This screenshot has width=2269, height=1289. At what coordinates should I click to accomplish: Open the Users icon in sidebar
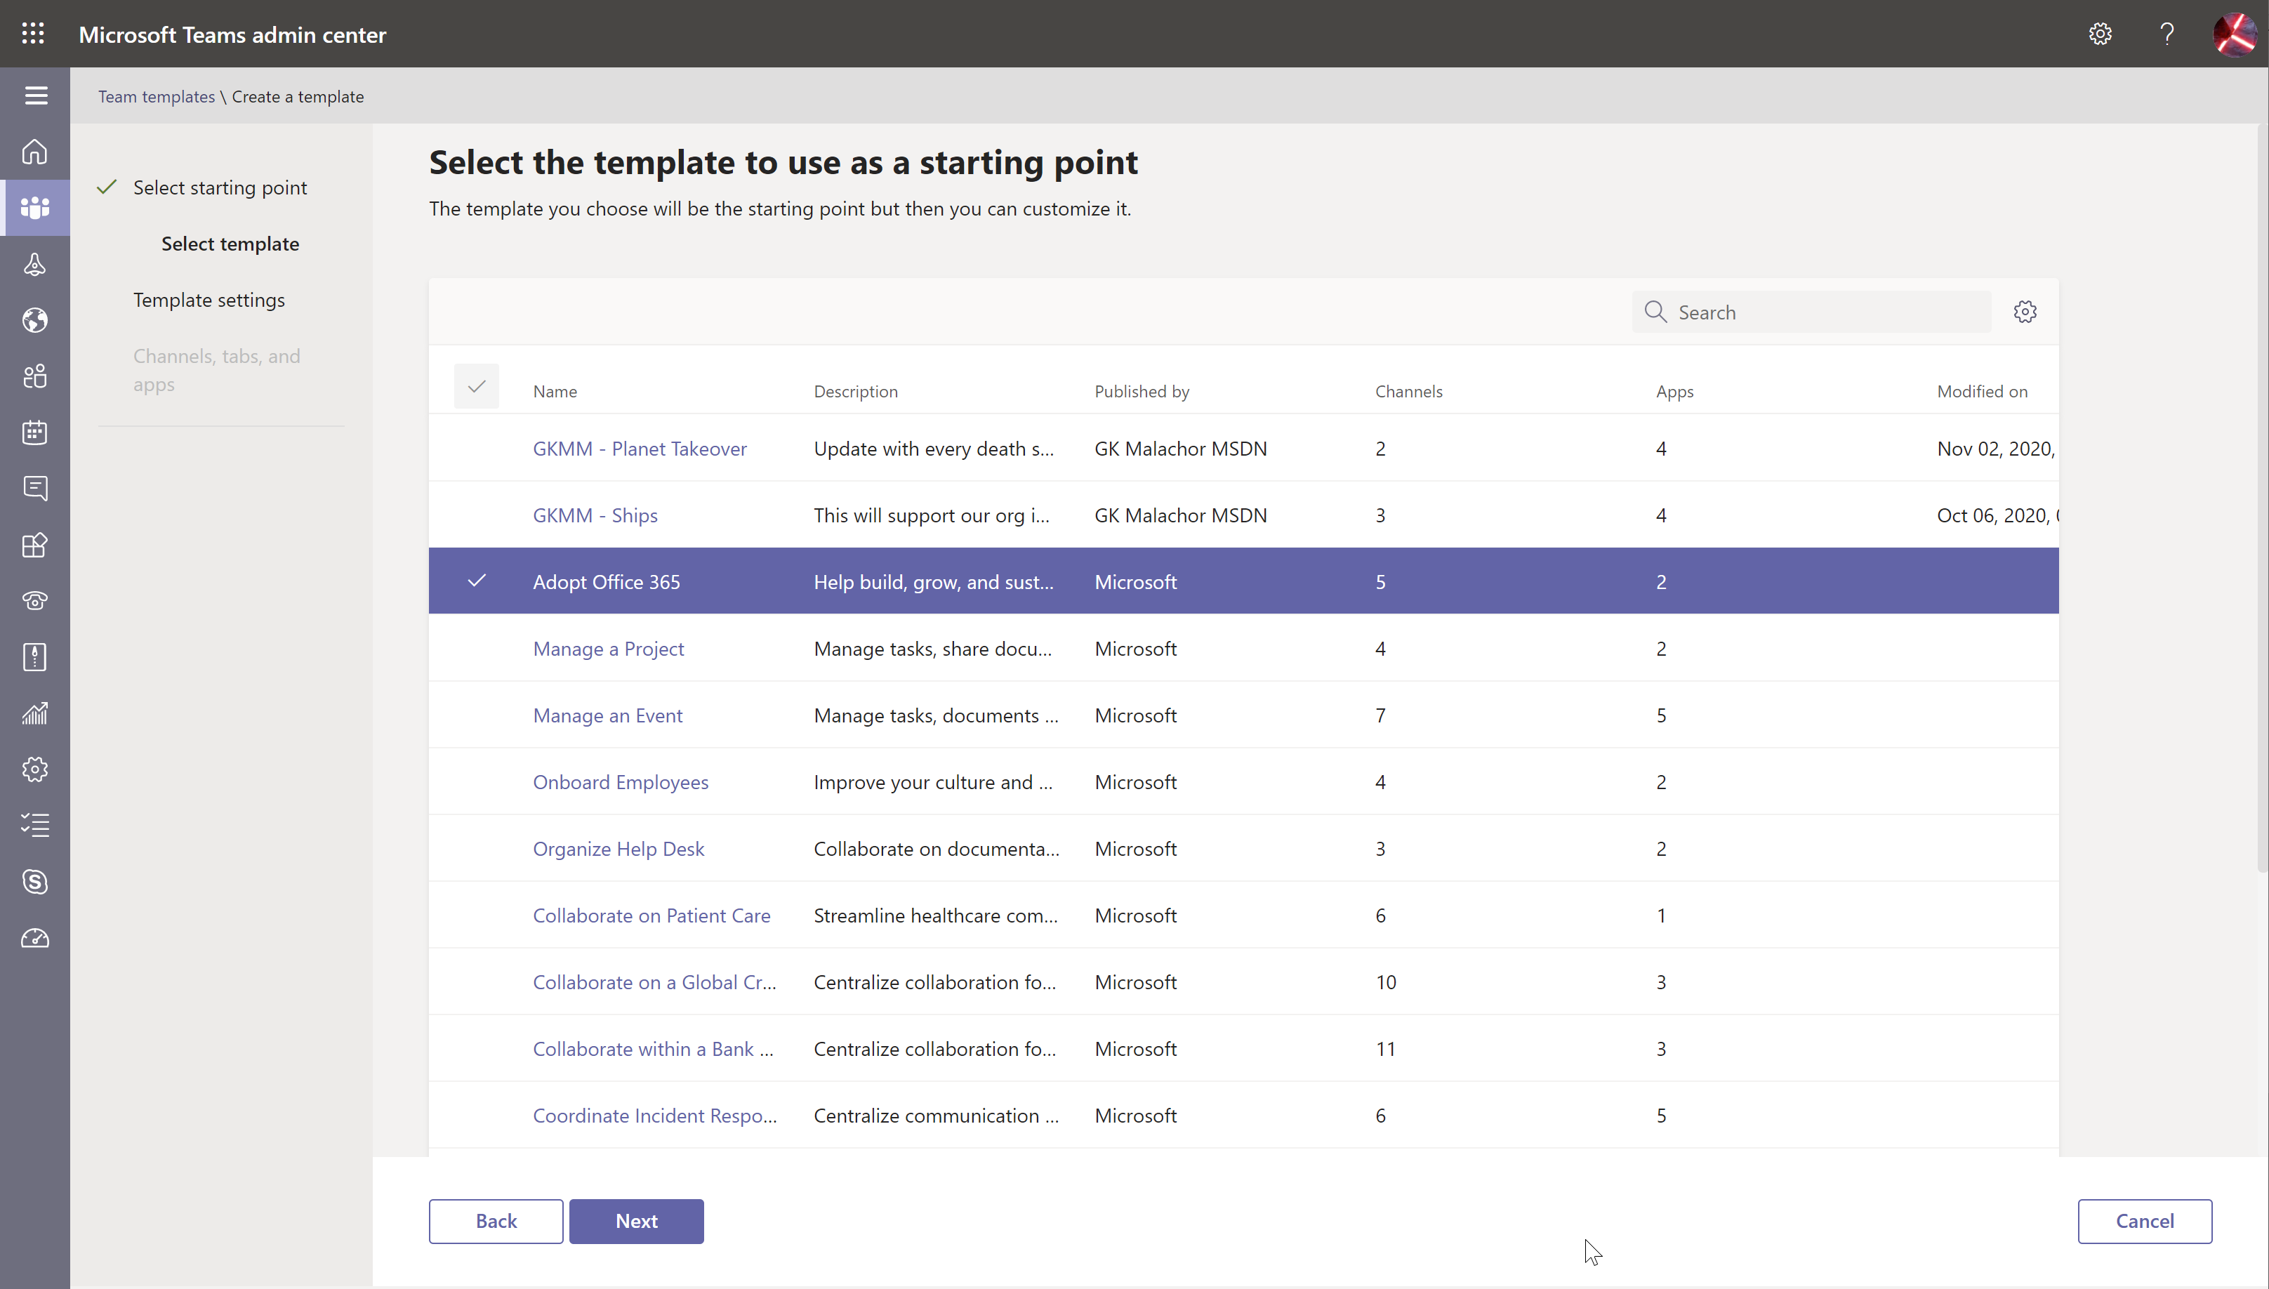35,376
